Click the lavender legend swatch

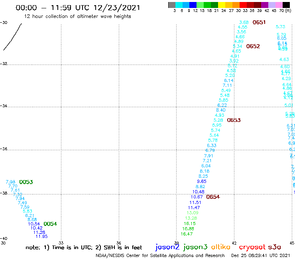272,5
